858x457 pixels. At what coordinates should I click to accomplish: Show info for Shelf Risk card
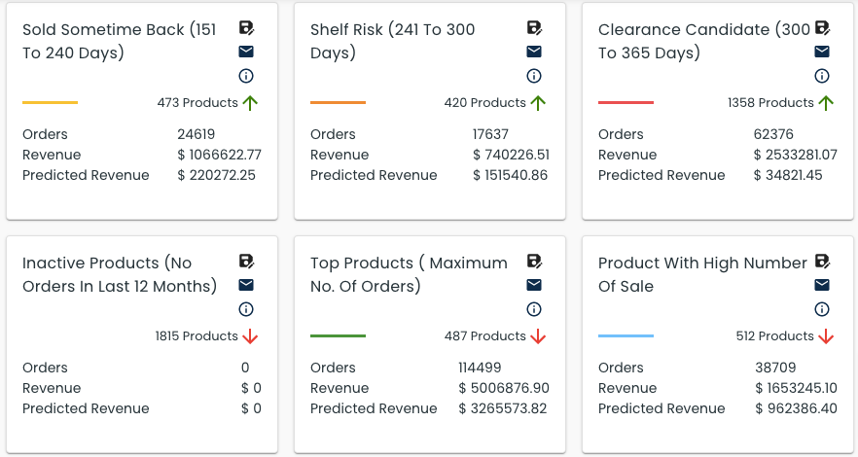click(534, 76)
